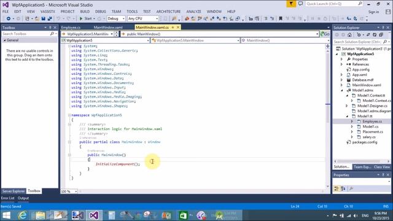The image size is (393, 221).
Task: Close the MainWindow.xaml.cs tab
Action: pyautogui.click(x=178, y=27)
